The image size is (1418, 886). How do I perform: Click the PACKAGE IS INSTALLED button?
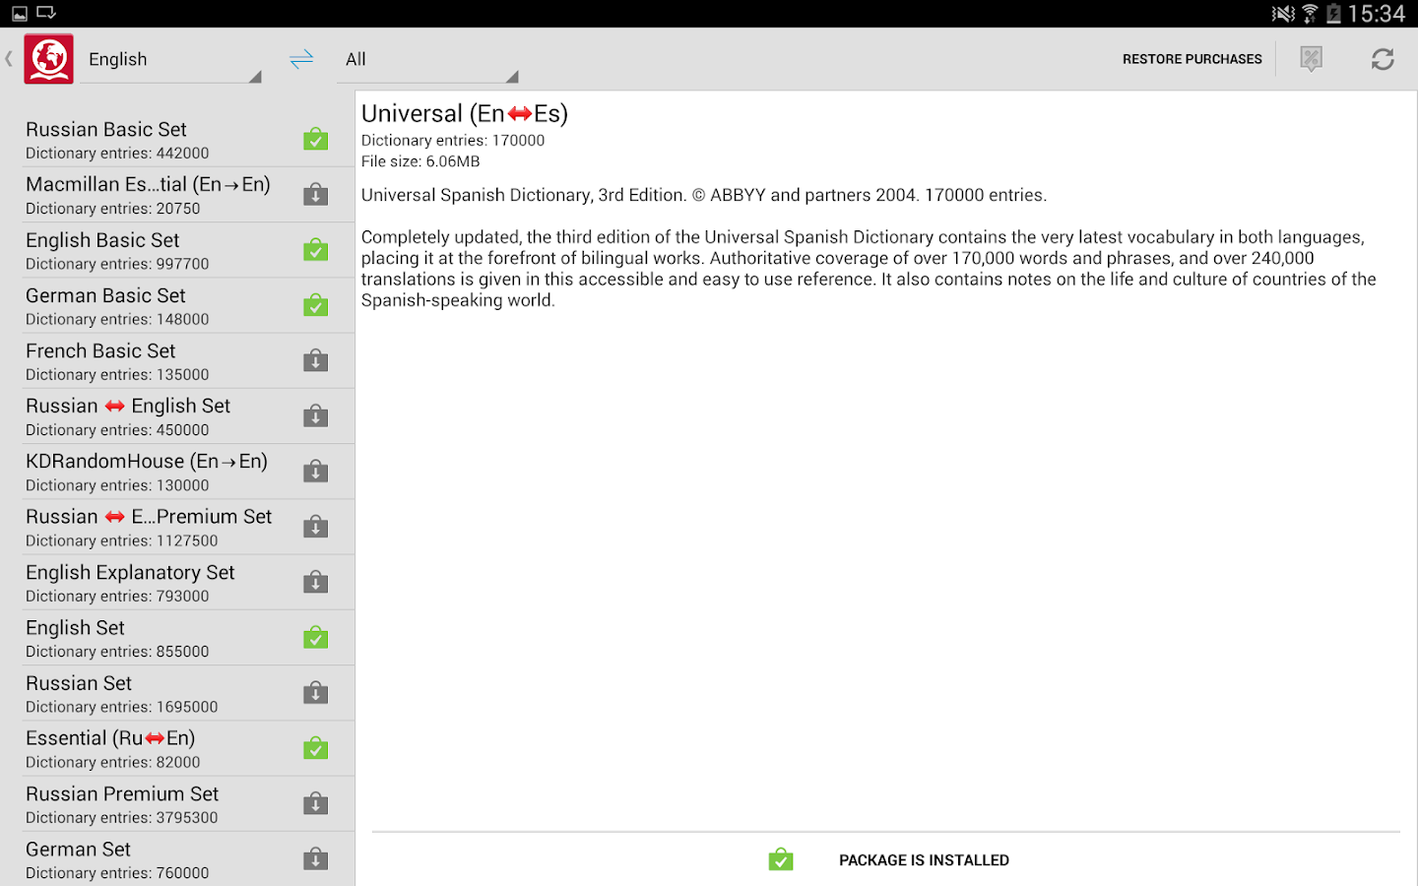point(888,859)
